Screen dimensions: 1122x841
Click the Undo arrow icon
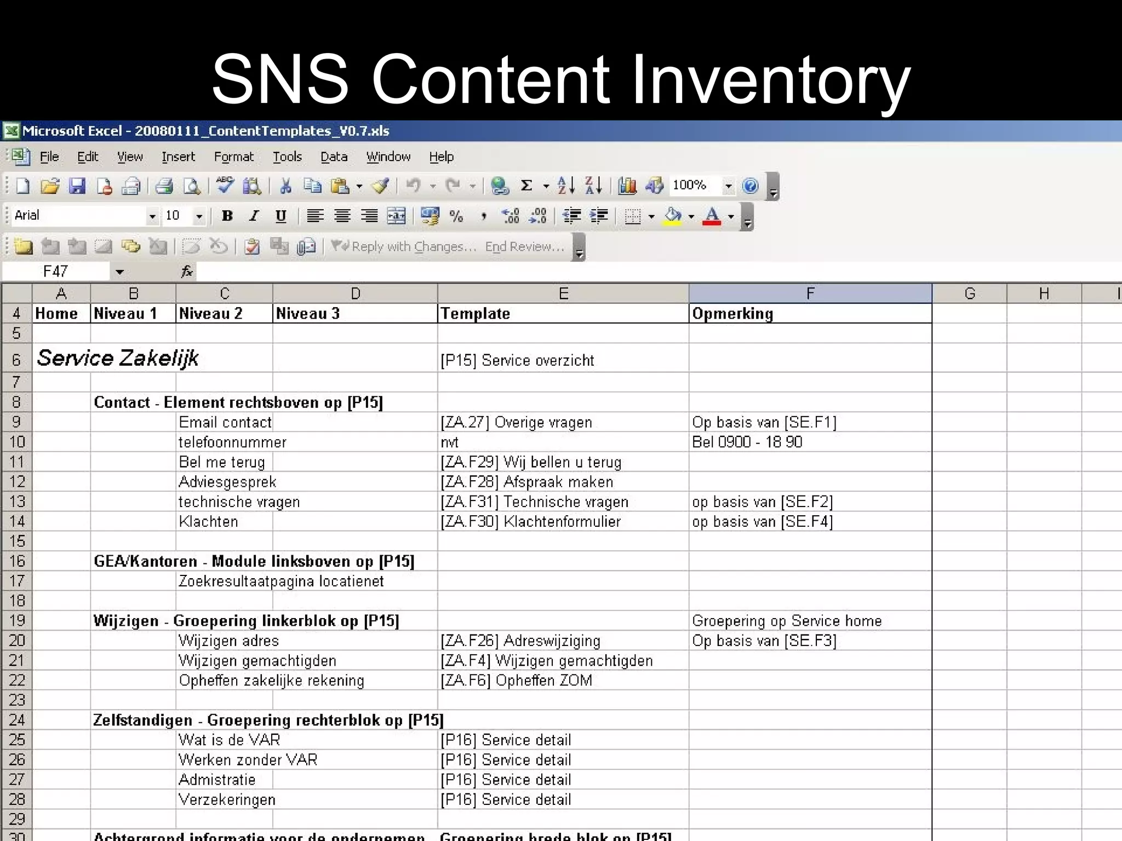point(414,186)
